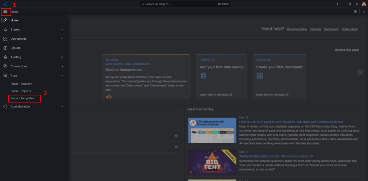Star the second dashboard in the list
Image resolution: width=368 pixels, height=181 pixels.
(x=176, y=147)
